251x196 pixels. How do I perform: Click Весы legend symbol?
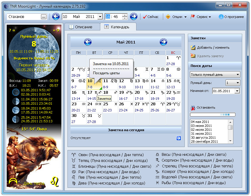pos(157,155)
